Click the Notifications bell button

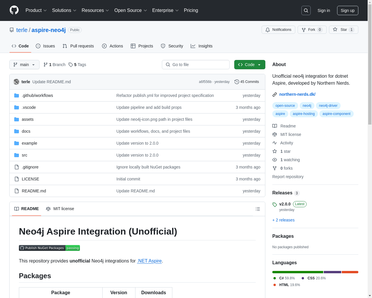(x=278, y=30)
